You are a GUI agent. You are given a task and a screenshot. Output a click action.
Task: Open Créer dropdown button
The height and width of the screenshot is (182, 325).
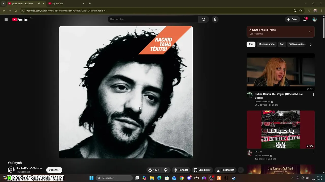[292, 19]
